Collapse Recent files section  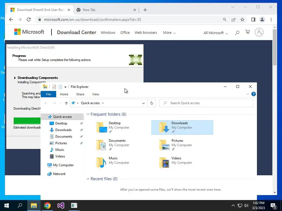click(88, 179)
